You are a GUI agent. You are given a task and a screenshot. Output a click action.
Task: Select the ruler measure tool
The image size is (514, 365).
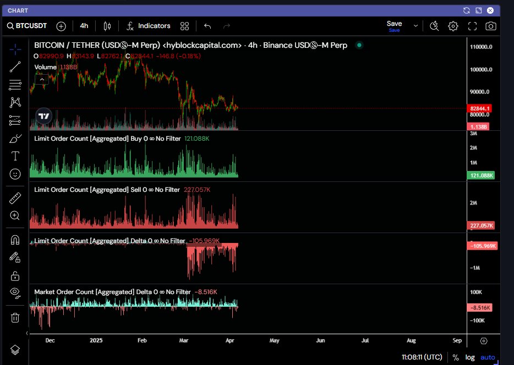tap(15, 198)
